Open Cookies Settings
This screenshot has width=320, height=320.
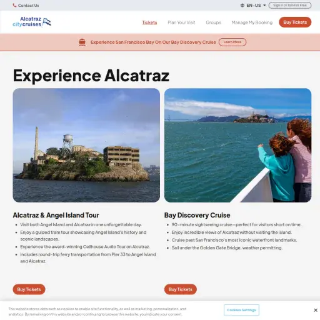[x=241, y=310]
